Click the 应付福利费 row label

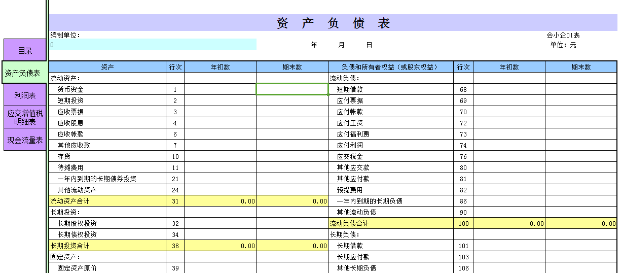[353, 134]
